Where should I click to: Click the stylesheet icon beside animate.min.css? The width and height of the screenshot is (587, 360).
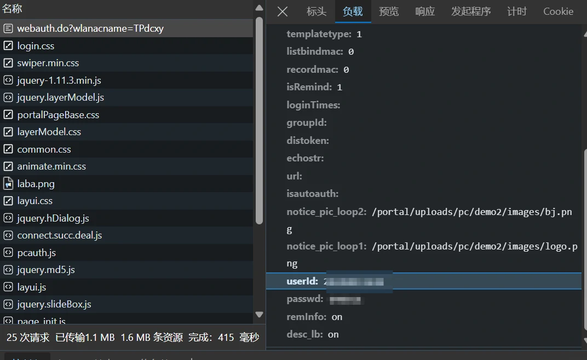click(x=8, y=166)
